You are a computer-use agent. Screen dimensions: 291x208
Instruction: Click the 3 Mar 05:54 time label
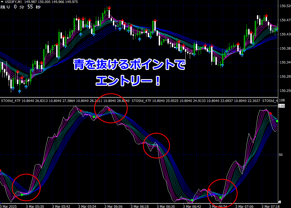pos(87,206)
